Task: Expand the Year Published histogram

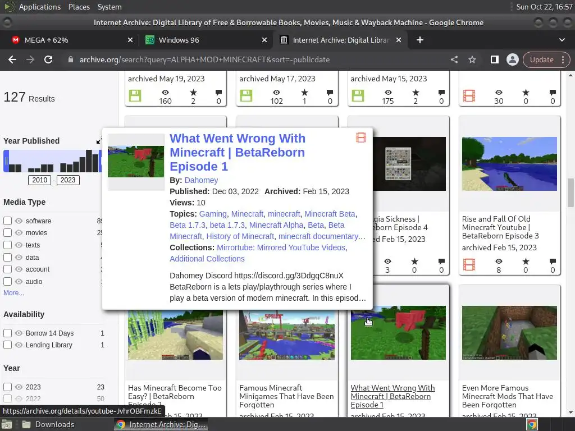Action: [x=99, y=141]
